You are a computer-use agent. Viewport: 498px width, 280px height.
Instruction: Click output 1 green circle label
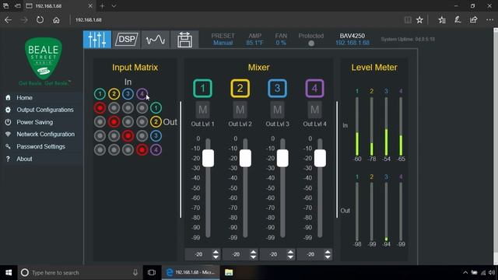coord(156,108)
